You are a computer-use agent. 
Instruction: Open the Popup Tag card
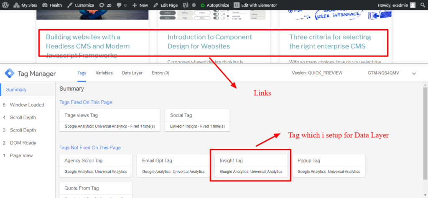point(329,165)
